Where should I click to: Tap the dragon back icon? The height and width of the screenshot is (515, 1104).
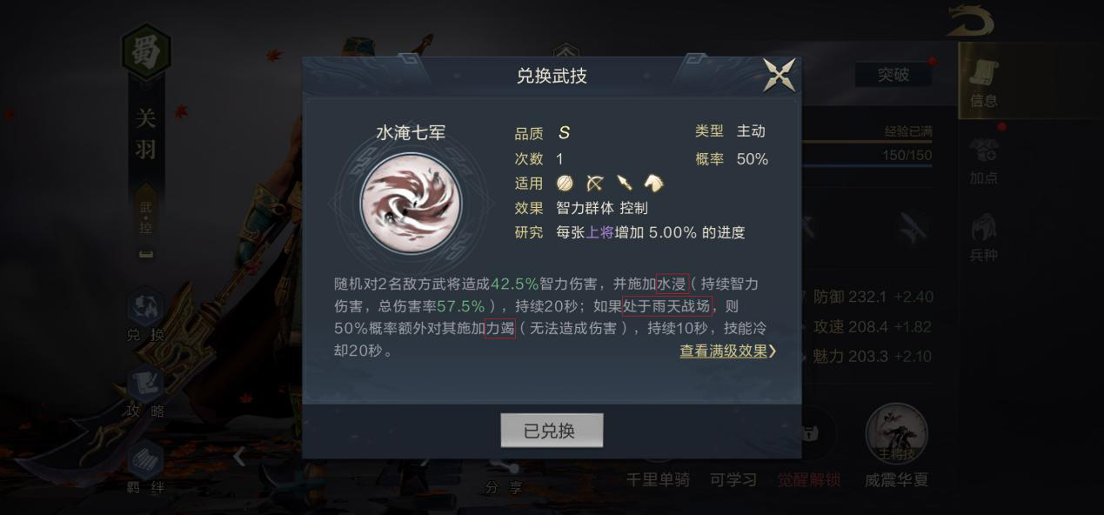point(970,20)
